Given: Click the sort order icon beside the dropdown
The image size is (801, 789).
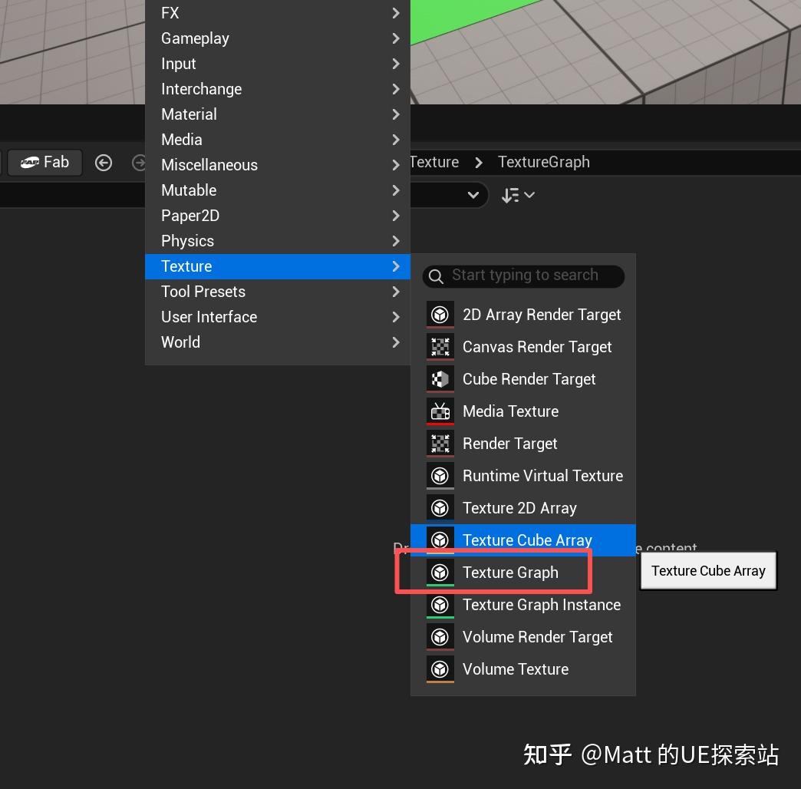Looking at the screenshot, I should coord(518,195).
